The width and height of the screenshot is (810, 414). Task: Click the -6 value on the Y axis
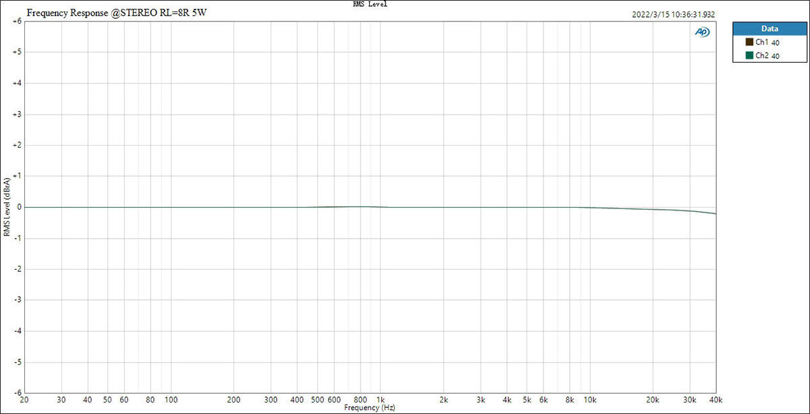(18, 393)
